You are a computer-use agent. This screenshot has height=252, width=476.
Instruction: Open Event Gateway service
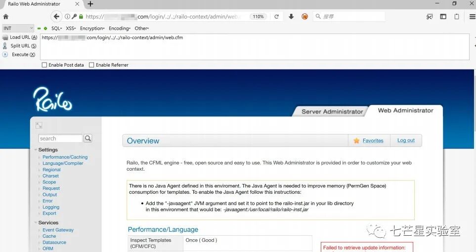pos(58,230)
